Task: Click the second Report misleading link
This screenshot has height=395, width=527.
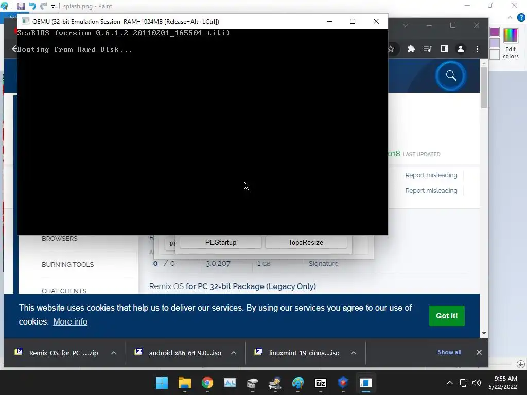Action: pos(431,191)
